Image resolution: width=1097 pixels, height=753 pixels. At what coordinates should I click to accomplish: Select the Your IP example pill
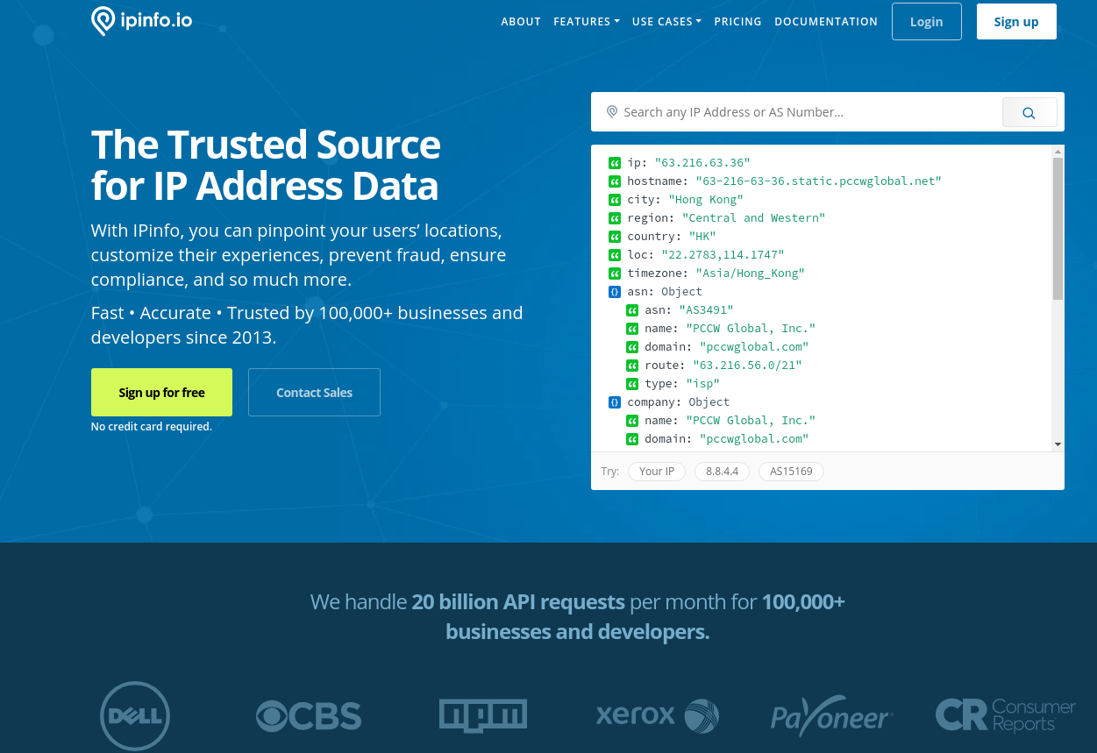(656, 471)
